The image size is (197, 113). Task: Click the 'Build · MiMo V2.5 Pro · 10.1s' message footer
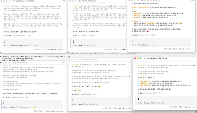coord(16,97)
